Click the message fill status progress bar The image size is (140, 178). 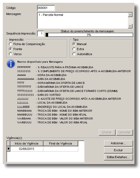(x=89, y=35)
